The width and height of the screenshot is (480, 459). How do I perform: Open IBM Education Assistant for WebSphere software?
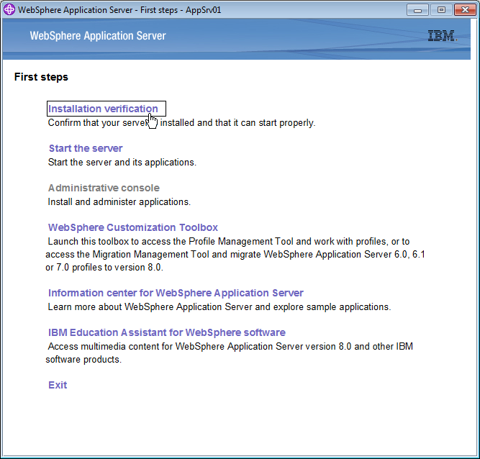click(166, 332)
